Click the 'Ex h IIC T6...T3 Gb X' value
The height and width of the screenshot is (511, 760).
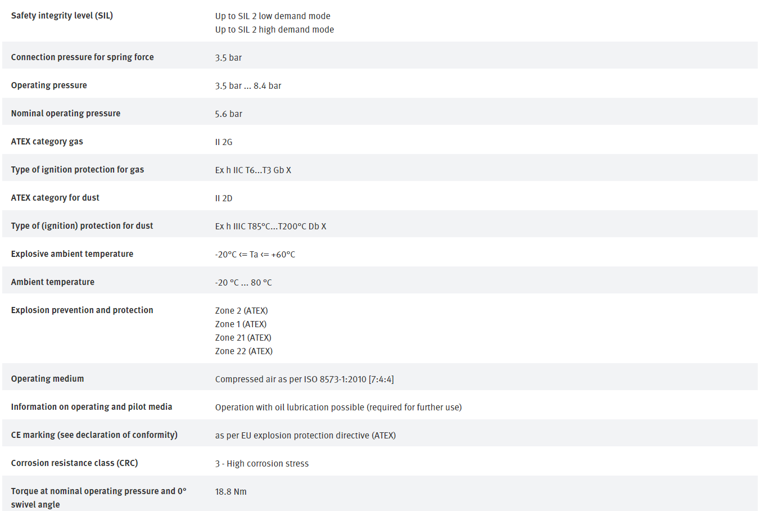click(x=253, y=170)
